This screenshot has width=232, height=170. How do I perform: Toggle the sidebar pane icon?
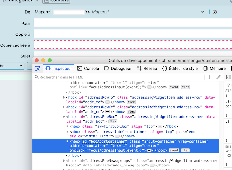(228, 77)
